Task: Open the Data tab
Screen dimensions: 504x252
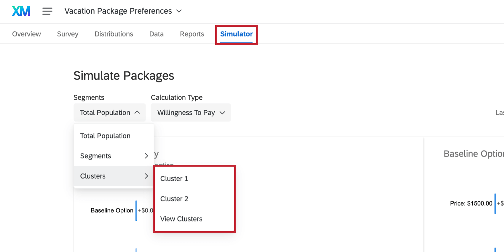Action: pyautogui.click(x=156, y=34)
